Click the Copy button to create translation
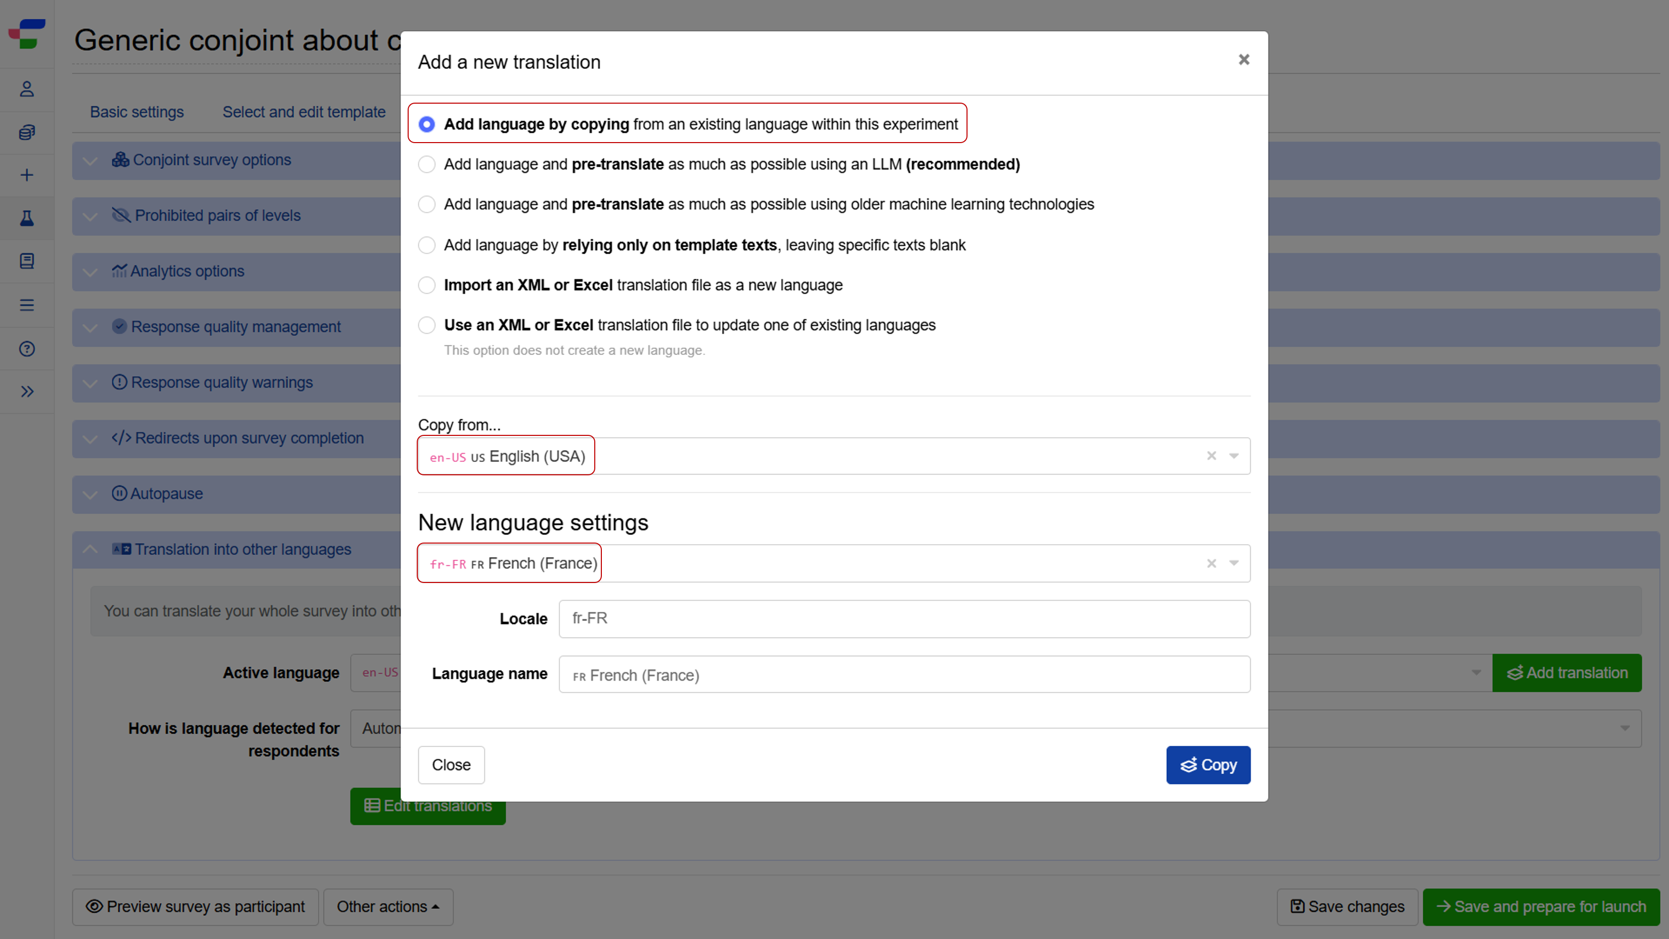The height and width of the screenshot is (939, 1669). pyautogui.click(x=1208, y=765)
